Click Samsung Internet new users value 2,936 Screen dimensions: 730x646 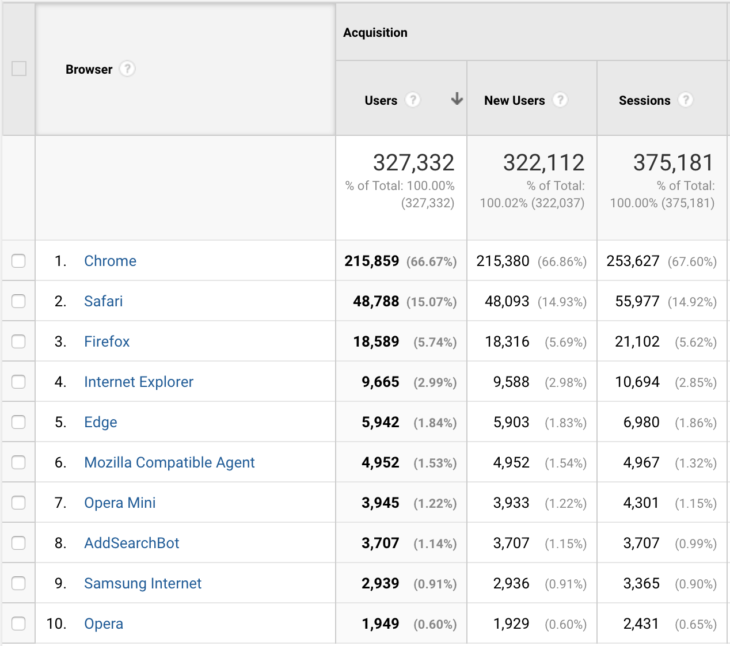511,583
